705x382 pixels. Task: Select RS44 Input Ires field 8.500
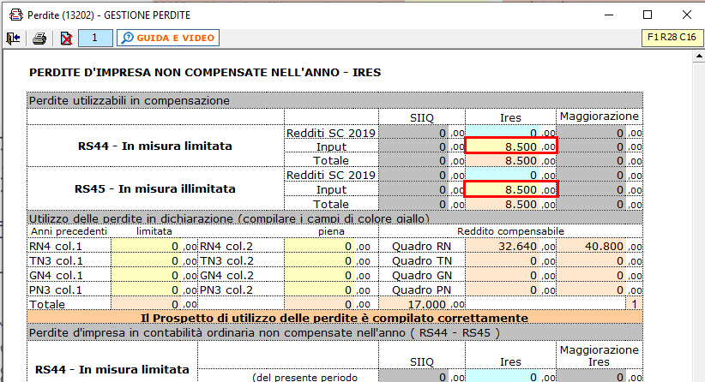pyautogui.click(x=511, y=146)
